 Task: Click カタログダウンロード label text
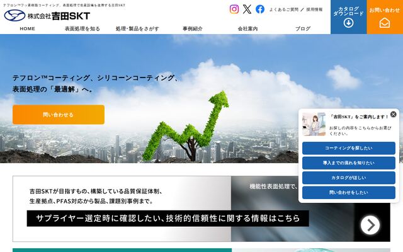pyautogui.click(x=348, y=11)
